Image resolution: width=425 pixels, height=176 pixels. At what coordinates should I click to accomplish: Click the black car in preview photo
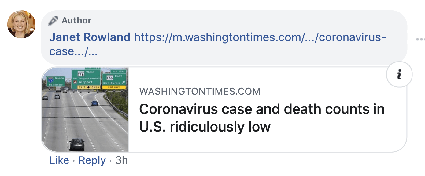click(x=76, y=144)
